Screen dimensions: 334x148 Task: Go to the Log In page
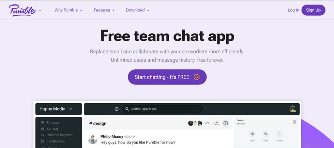tap(293, 10)
